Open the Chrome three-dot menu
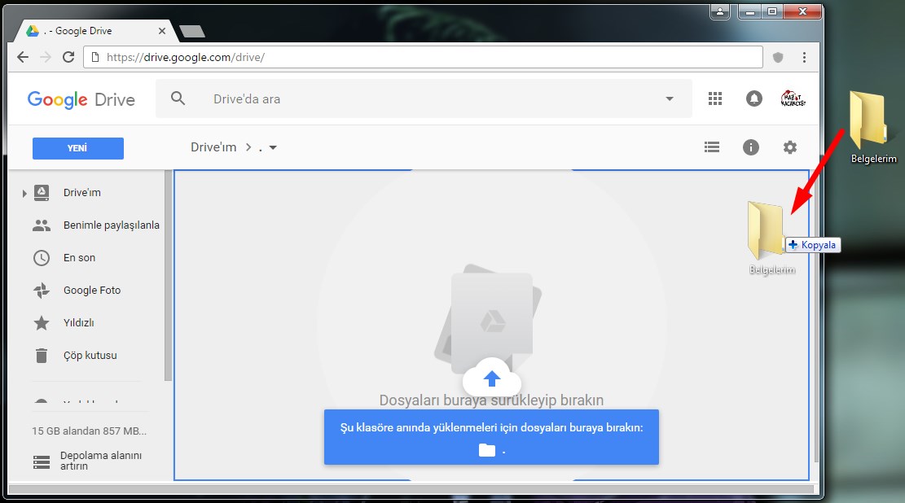 point(804,57)
